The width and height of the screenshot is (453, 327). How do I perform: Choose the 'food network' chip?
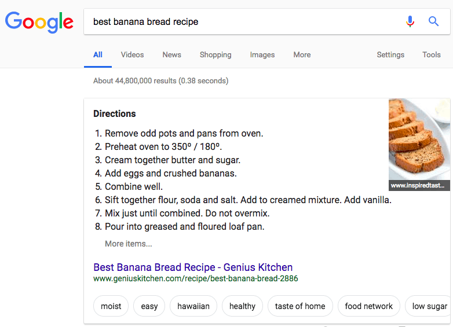pos(368,306)
